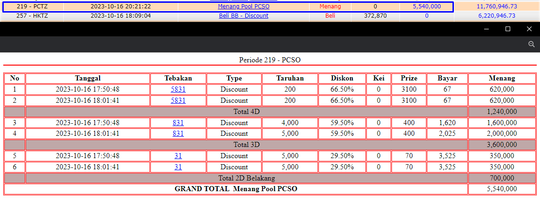540x200 pixels.
Task: Click the 1,600,000 Menang value in row 3
Action: point(502,123)
